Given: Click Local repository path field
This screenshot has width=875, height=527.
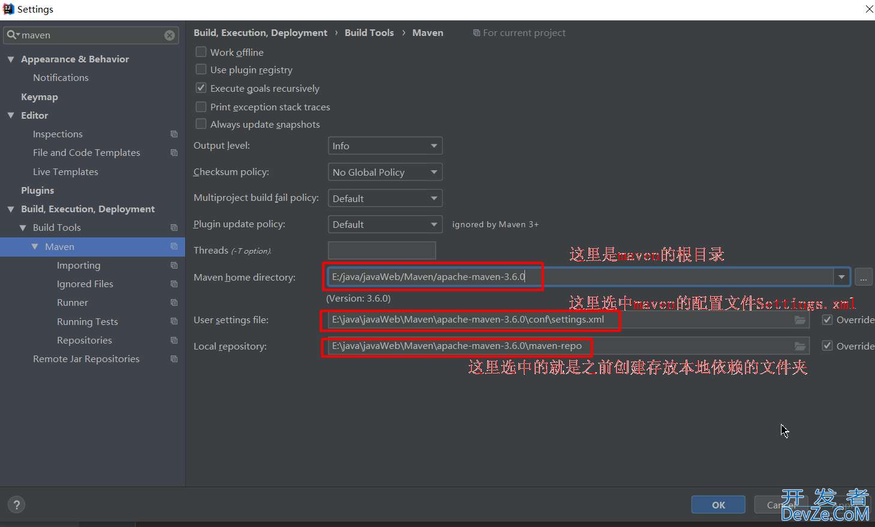Looking at the screenshot, I should tap(568, 347).
